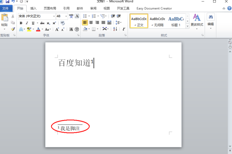
Task: Apply yellow text highlight color
Action: click(x=29, y=29)
